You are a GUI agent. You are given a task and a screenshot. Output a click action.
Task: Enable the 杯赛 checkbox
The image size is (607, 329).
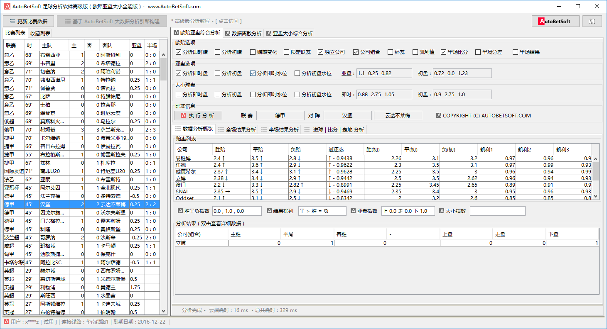point(390,52)
